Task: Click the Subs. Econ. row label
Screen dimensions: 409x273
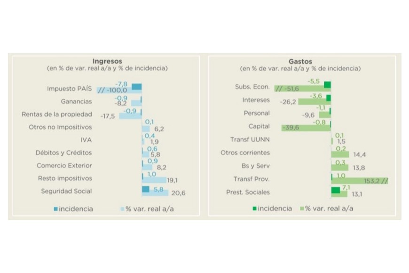Action: tap(252, 87)
